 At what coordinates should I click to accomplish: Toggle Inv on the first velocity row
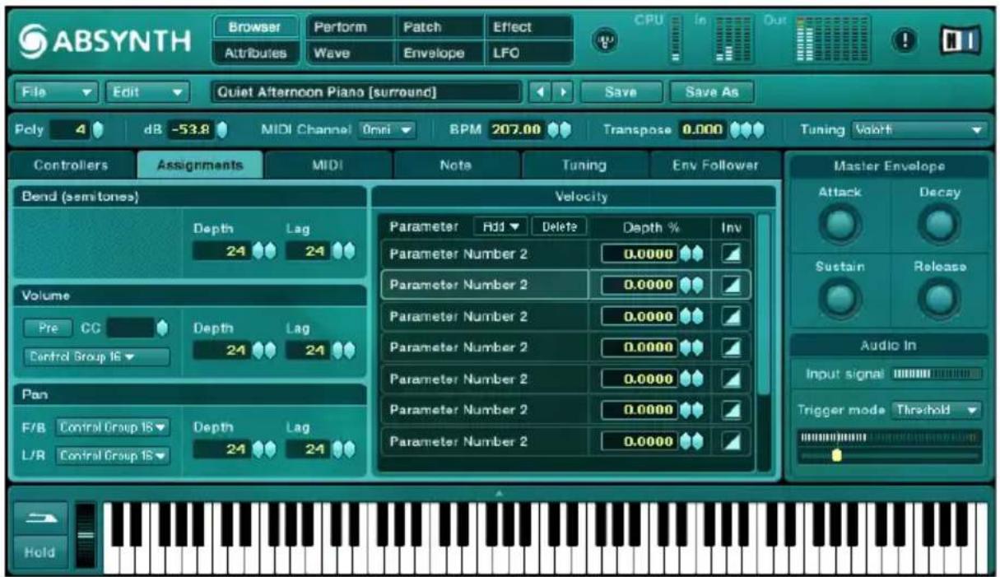click(731, 254)
